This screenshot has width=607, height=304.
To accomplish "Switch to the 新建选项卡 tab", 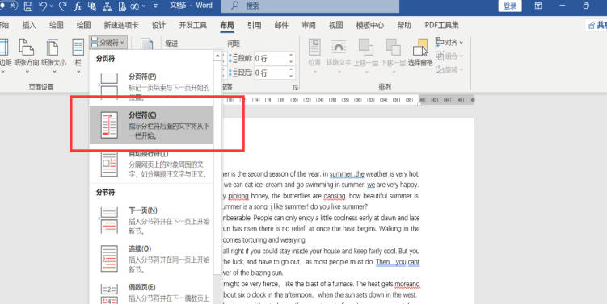I will pyautogui.click(x=120, y=25).
